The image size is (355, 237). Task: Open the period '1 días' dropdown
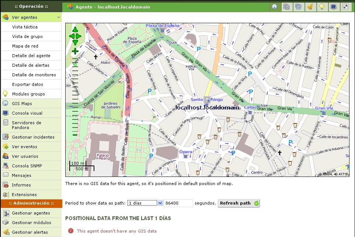tap(145, 203)
